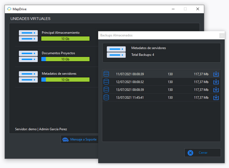Viewport: 229px width, 168px height.
Task: Click Principal Almacenamiento 10 Gb usage bar
Action: [65, 39]
